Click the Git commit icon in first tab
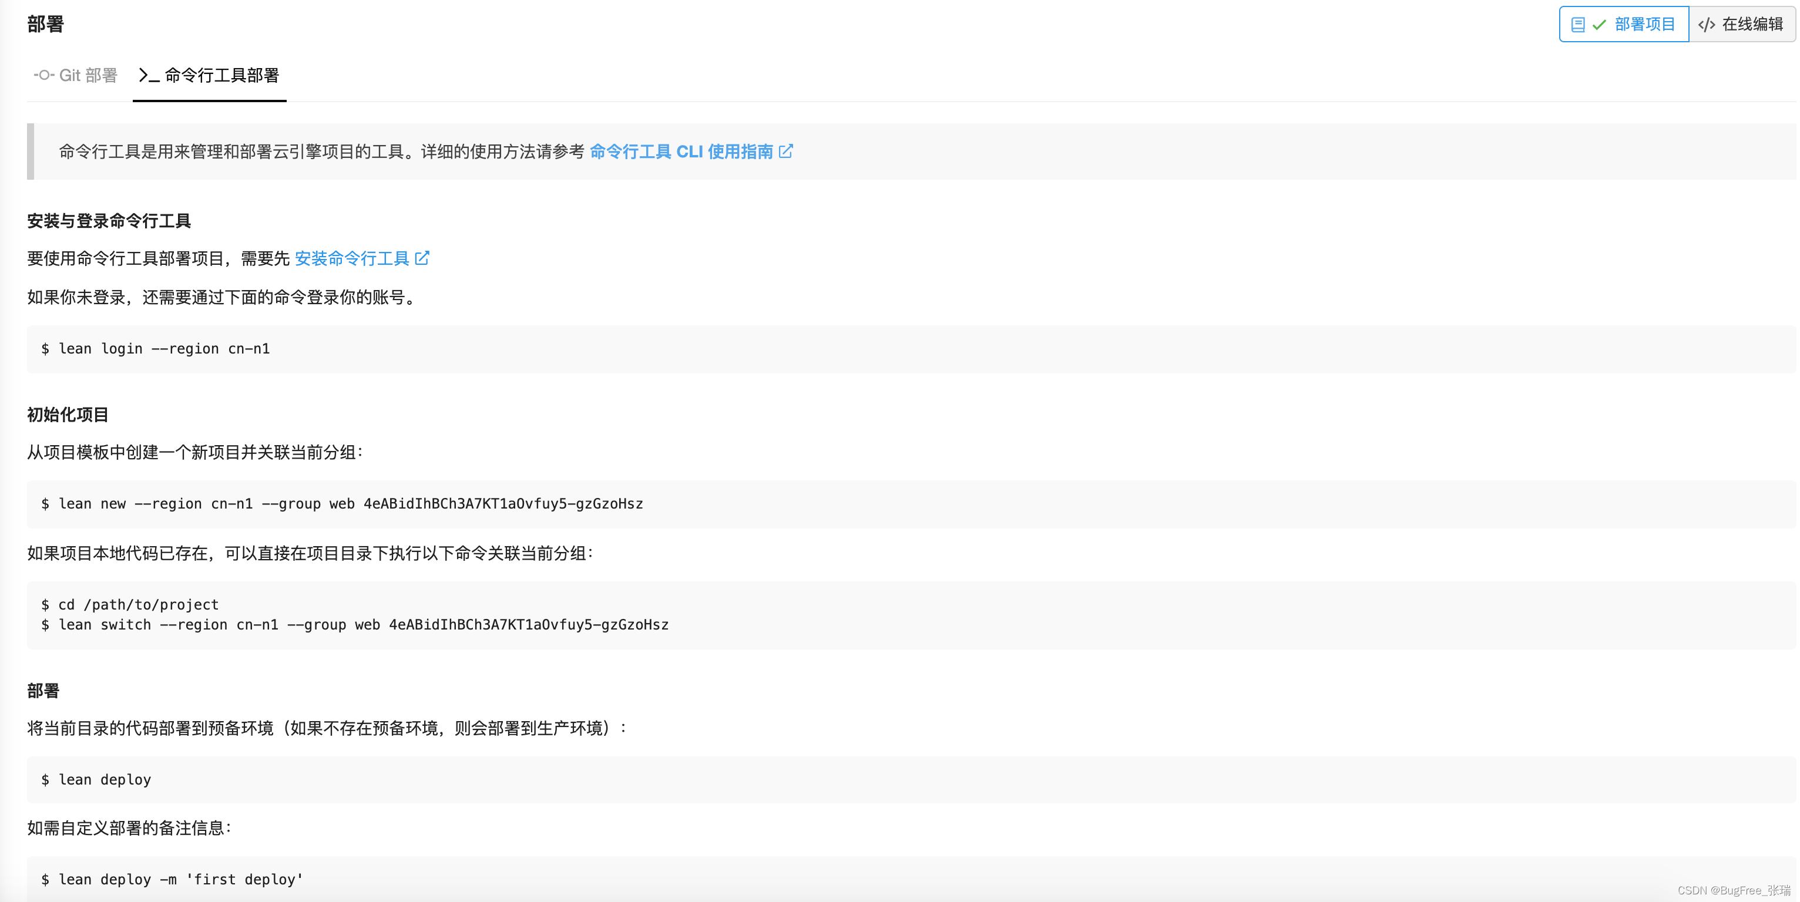 point(43,75)
